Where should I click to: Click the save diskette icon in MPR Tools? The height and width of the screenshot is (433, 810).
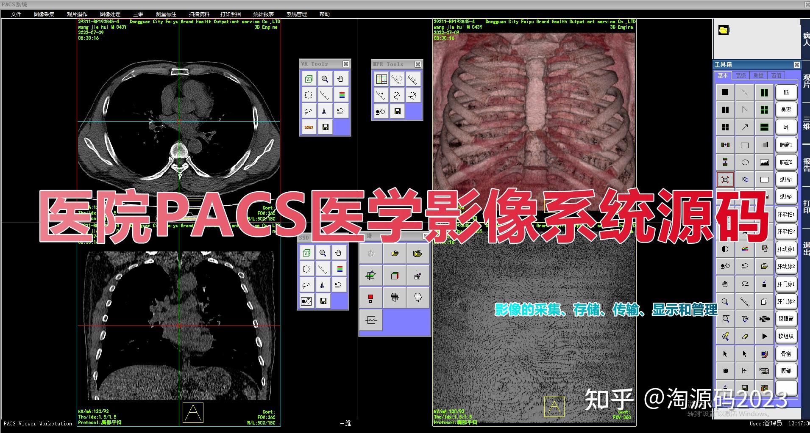coord(397,112)
